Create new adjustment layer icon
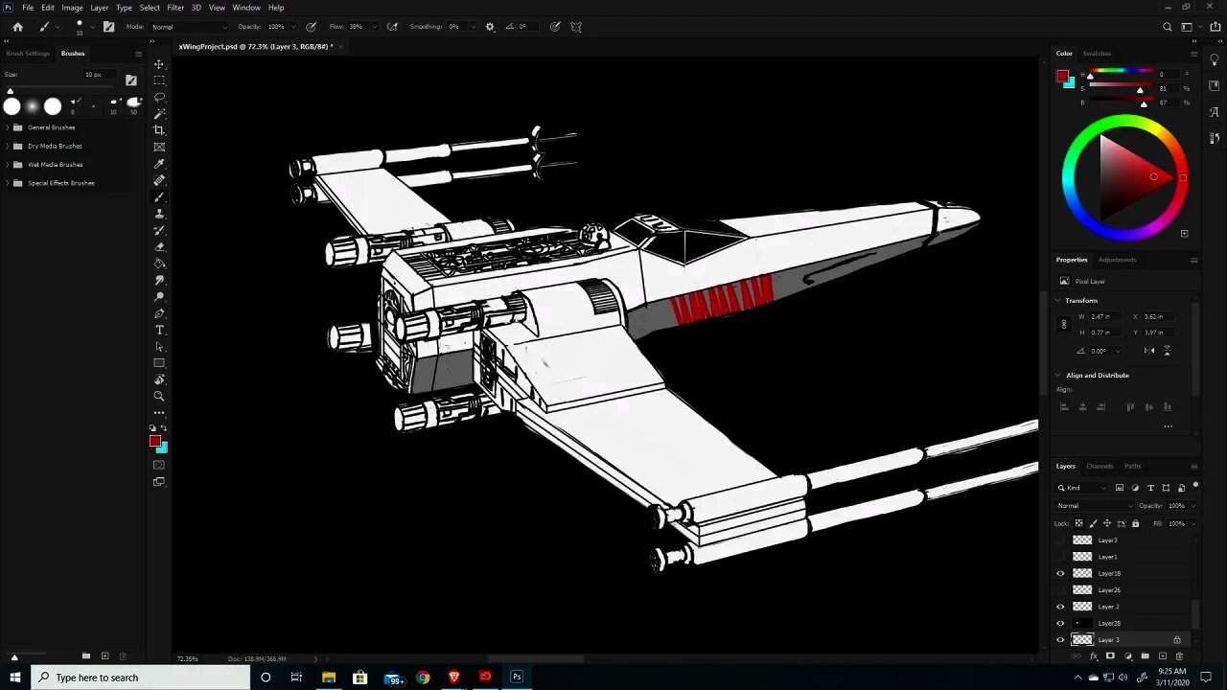This screenshot has width=1227, height=690. (1127, 656)
